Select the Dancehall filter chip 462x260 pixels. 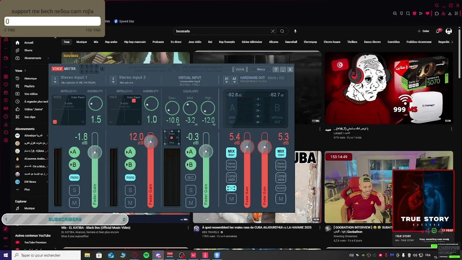click(291, 42)
